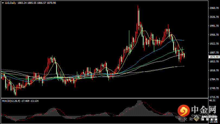Image resolution: width=220 pixels, height=124 pixels.
Task: Click the -20.506 MACD scale value
Action: point(213,122)
